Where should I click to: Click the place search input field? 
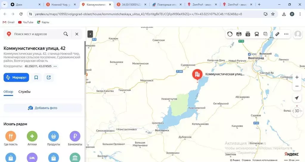[36, 34]
